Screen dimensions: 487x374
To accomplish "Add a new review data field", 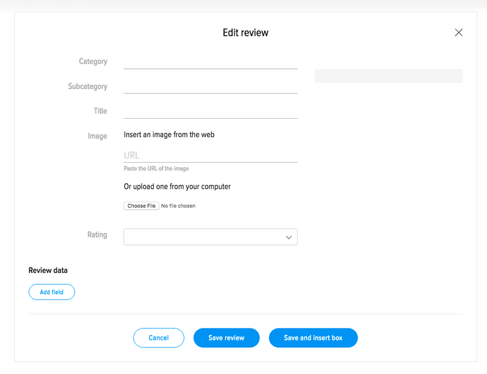I will pyautogui.click(x=52, y=292).
